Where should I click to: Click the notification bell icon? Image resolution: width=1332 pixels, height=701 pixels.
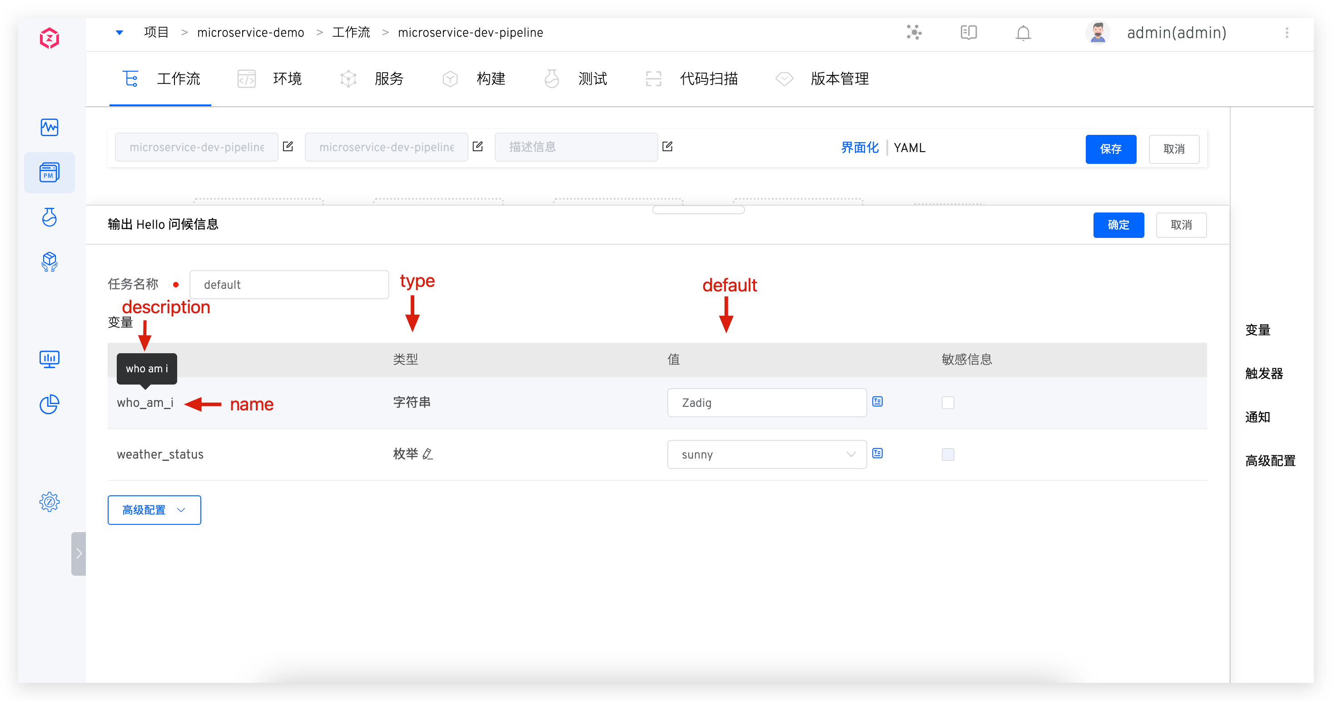[1023, 33]
